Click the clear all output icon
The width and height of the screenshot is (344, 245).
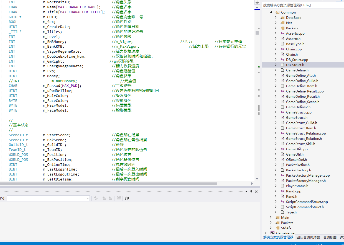point(119,198)
